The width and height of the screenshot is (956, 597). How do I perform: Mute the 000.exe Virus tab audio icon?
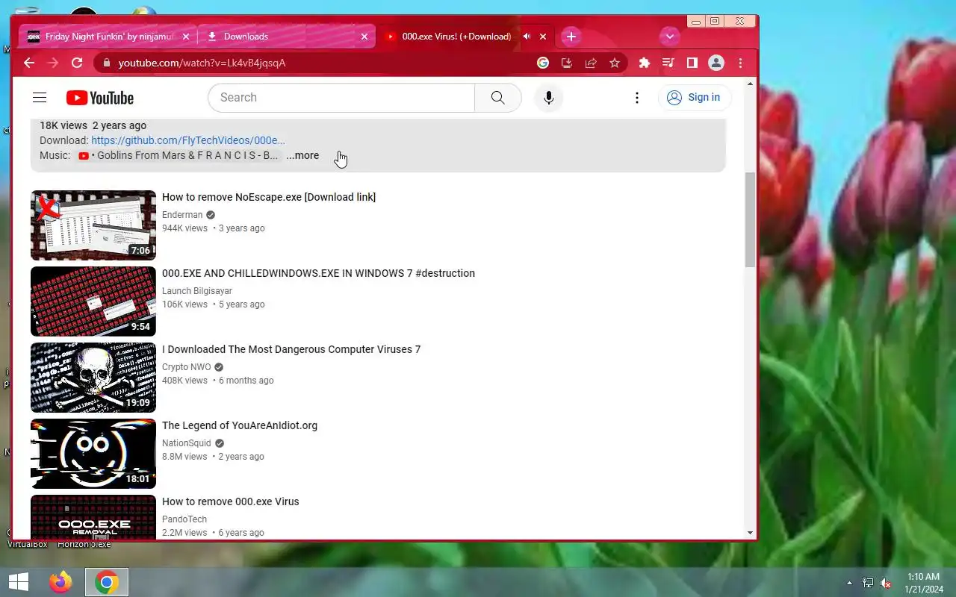(x=527, y=36)
